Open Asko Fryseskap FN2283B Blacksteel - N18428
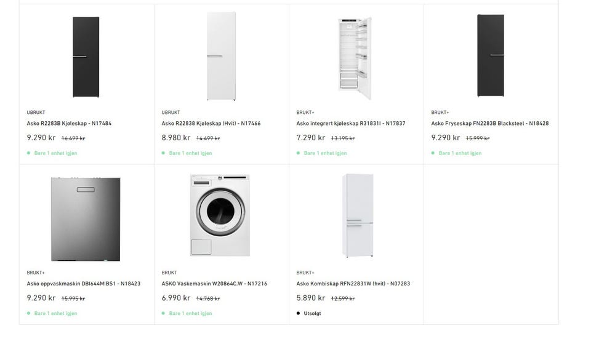This screenshot has height=339, width=591. coord(489,124)
